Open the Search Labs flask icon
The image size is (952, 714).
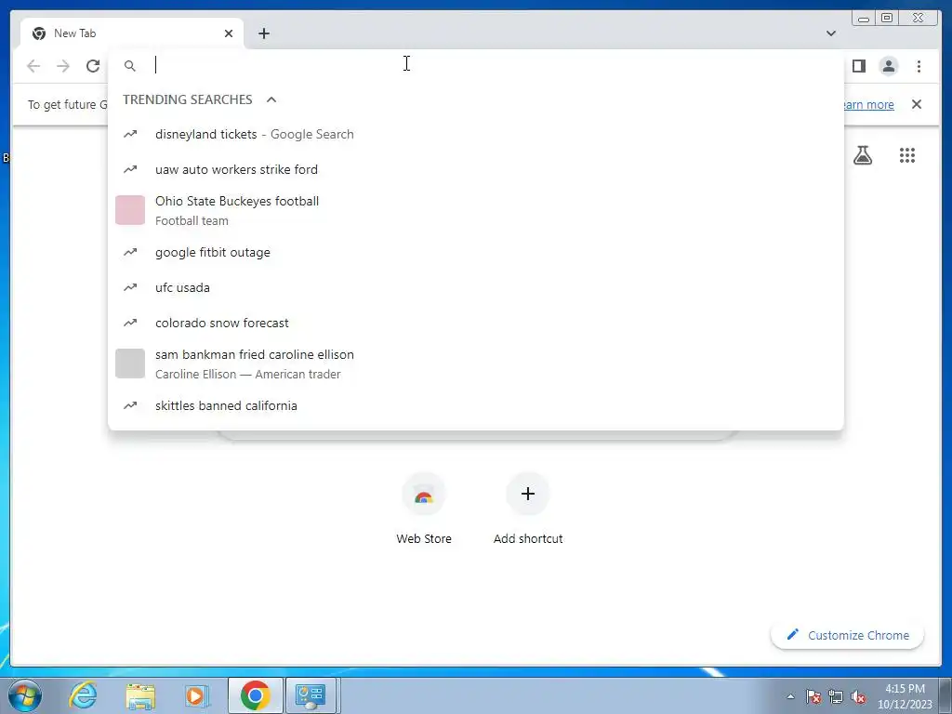tap(862, 155)
